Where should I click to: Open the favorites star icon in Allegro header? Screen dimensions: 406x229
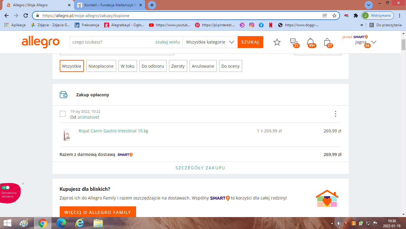tap(277, 42)
